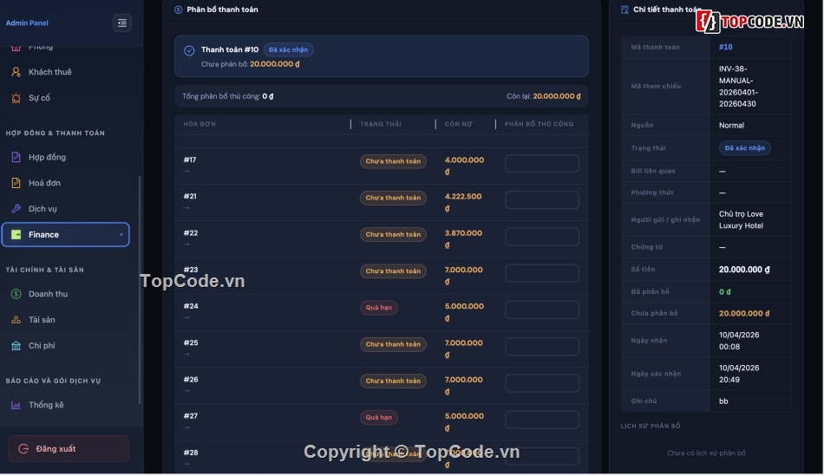Viewport: 824px width, 476px height.
Task: Click the Ngày xác nhận value 10/04/2026 20:49
Action: [x=739, y=374]
